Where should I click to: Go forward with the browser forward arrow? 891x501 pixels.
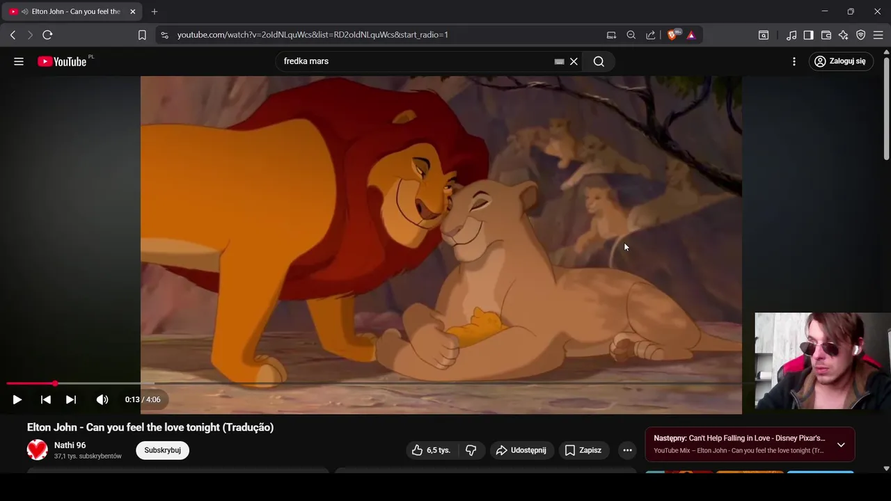point(30,35)
